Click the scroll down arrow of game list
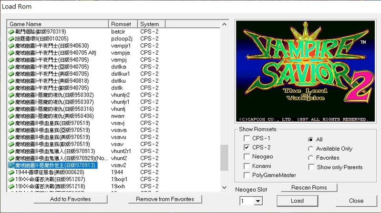The image size is (381, 213). (x=224, y=187)
